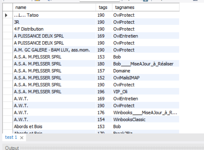Select A PUISSANCE DEUX SPRL name with tag 190
204x150 pixels.
coord(54,43)
